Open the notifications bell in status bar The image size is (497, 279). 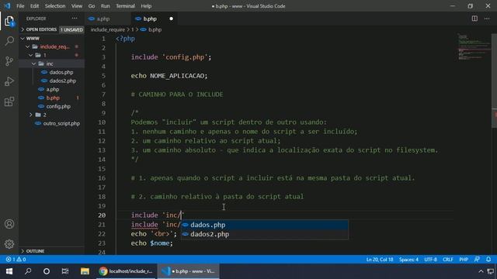pyautogui.click(x=488, y=260)
